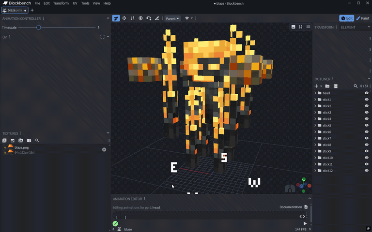Switch to Edit mode
Viewport: 372px width, 232px height.
pyautogui.click(x=347, y=18)
